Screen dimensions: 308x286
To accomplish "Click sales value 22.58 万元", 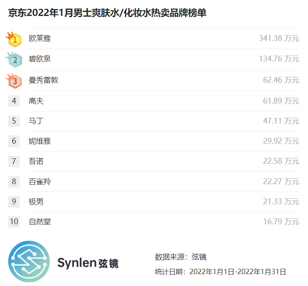I will point(281,161).
